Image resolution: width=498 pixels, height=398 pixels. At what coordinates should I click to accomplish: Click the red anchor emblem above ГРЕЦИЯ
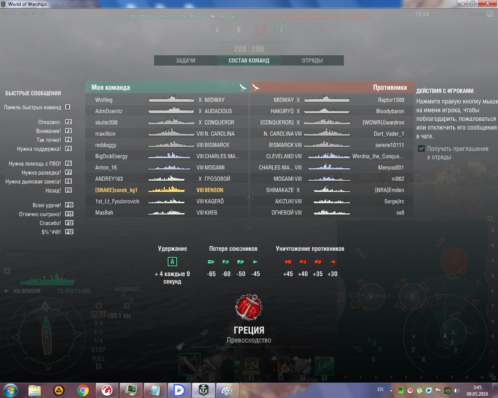(x=249, y=307)
